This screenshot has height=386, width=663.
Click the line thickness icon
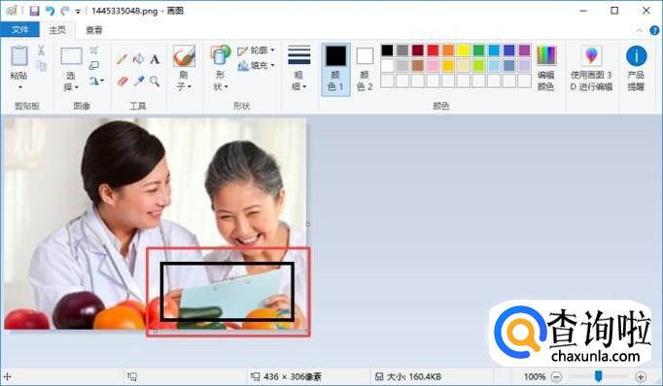coord(299,55)
